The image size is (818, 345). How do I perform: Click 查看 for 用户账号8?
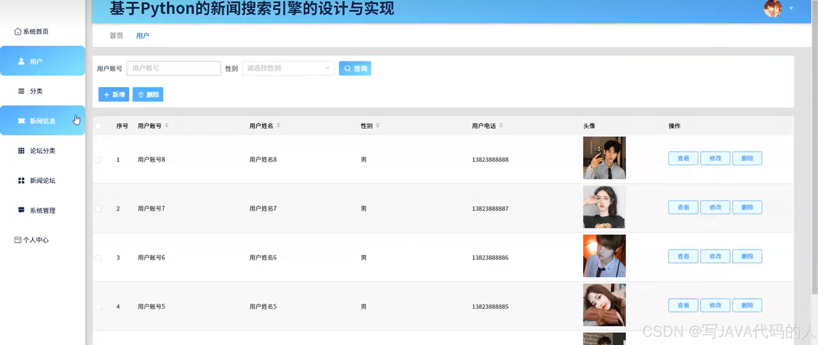683,158
